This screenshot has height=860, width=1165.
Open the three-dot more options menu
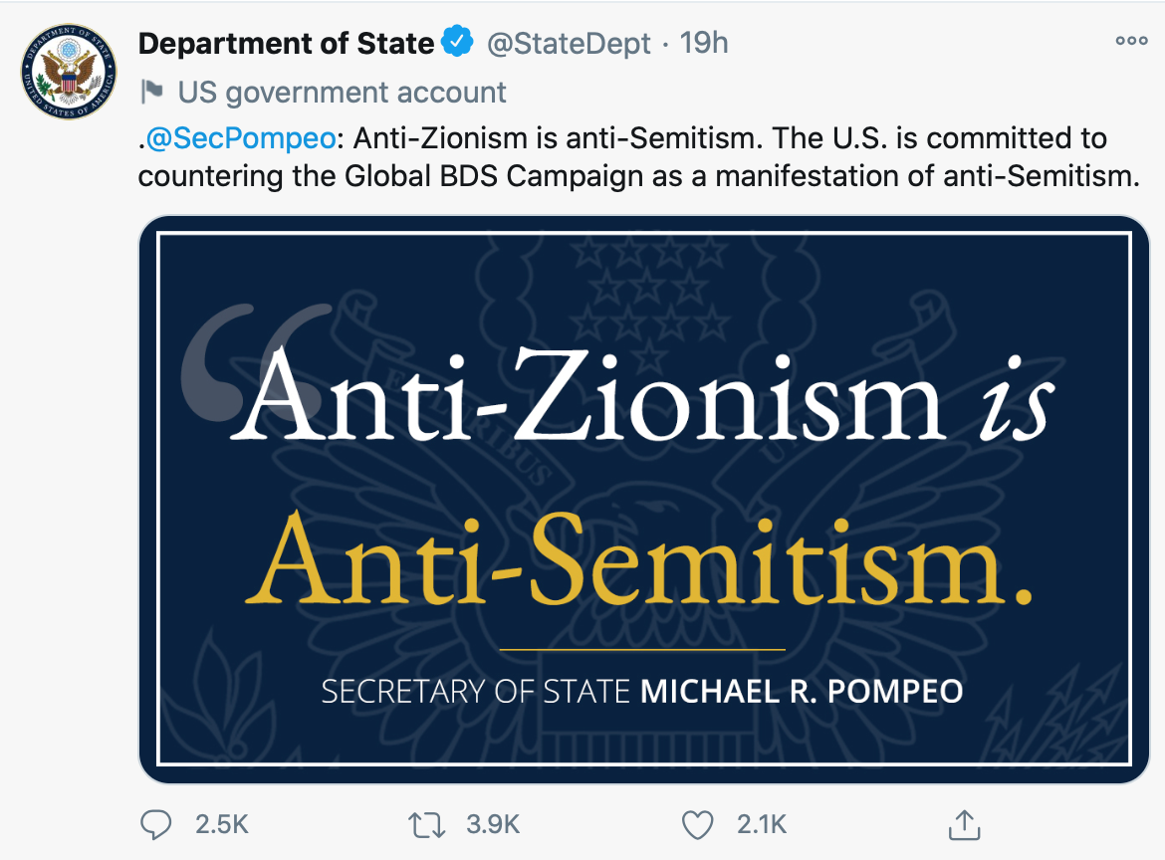pos(1131,42)
